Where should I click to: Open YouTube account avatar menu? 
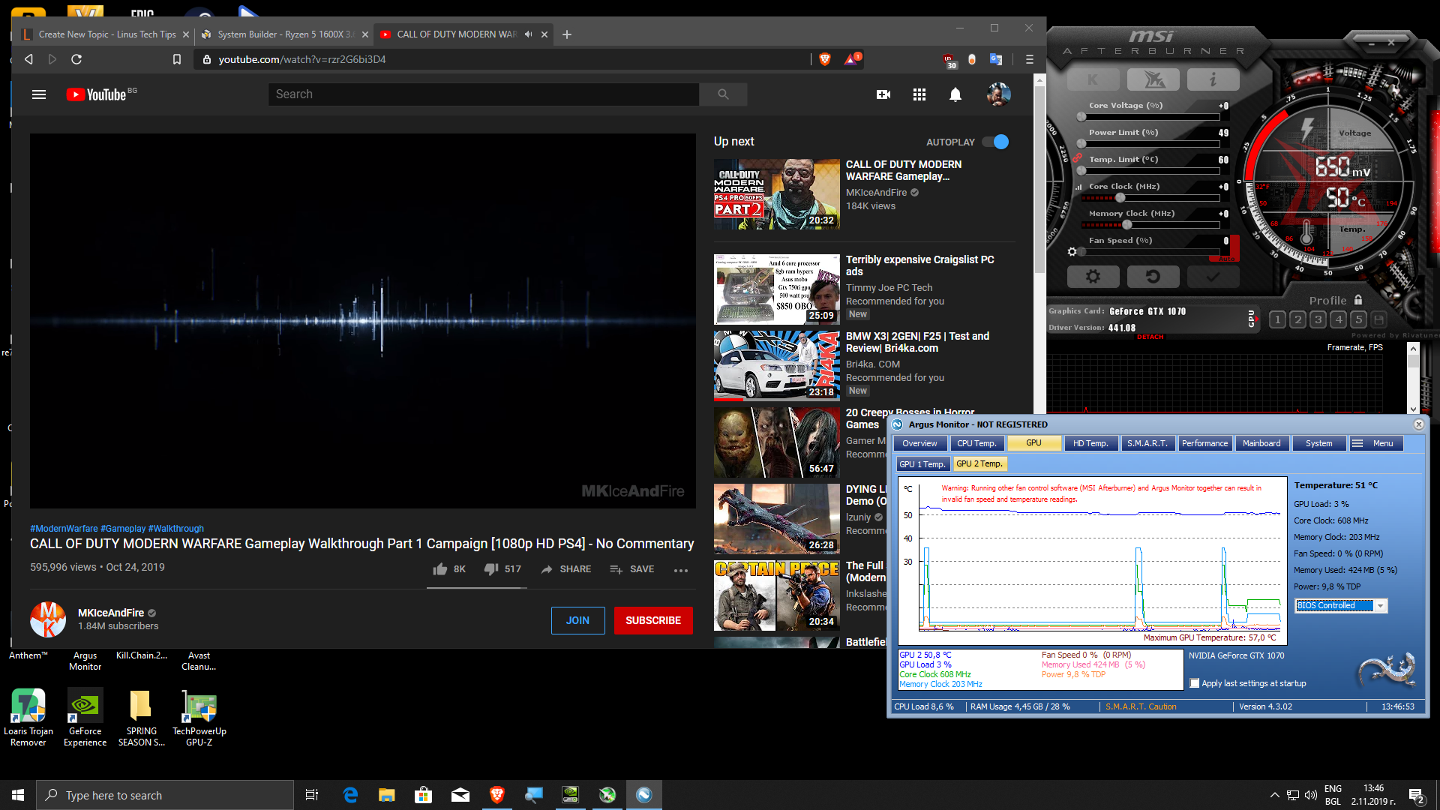998,94
